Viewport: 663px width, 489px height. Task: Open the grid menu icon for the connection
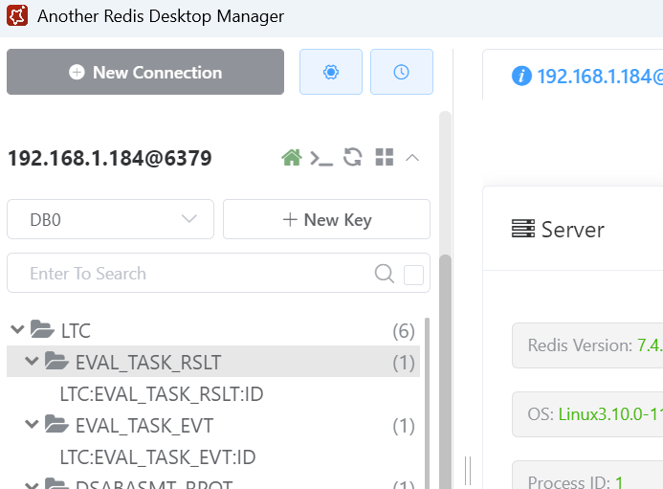[385, 157]
